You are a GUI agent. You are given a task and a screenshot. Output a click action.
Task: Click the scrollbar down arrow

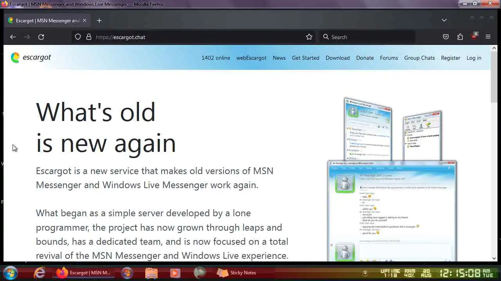coord(494,258)
